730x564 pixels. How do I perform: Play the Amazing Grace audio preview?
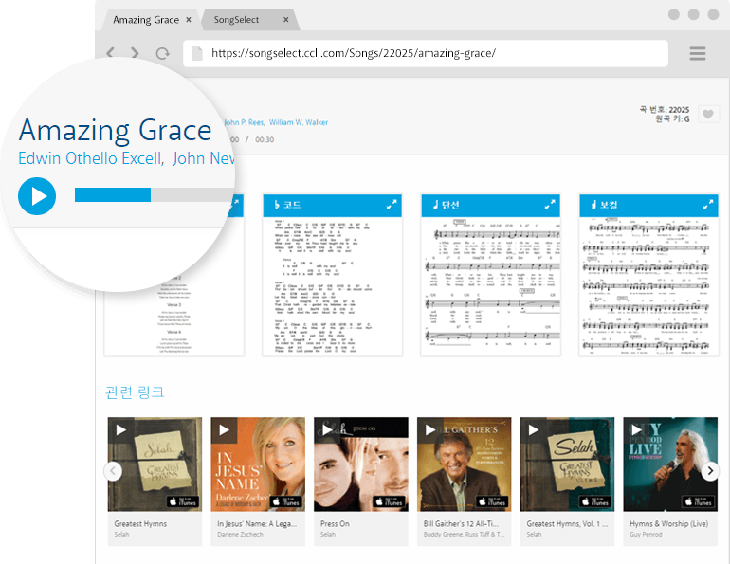[37, 196]
